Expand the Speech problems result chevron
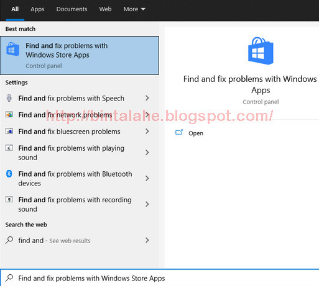The image size is (319, 286). pos(147,98)
